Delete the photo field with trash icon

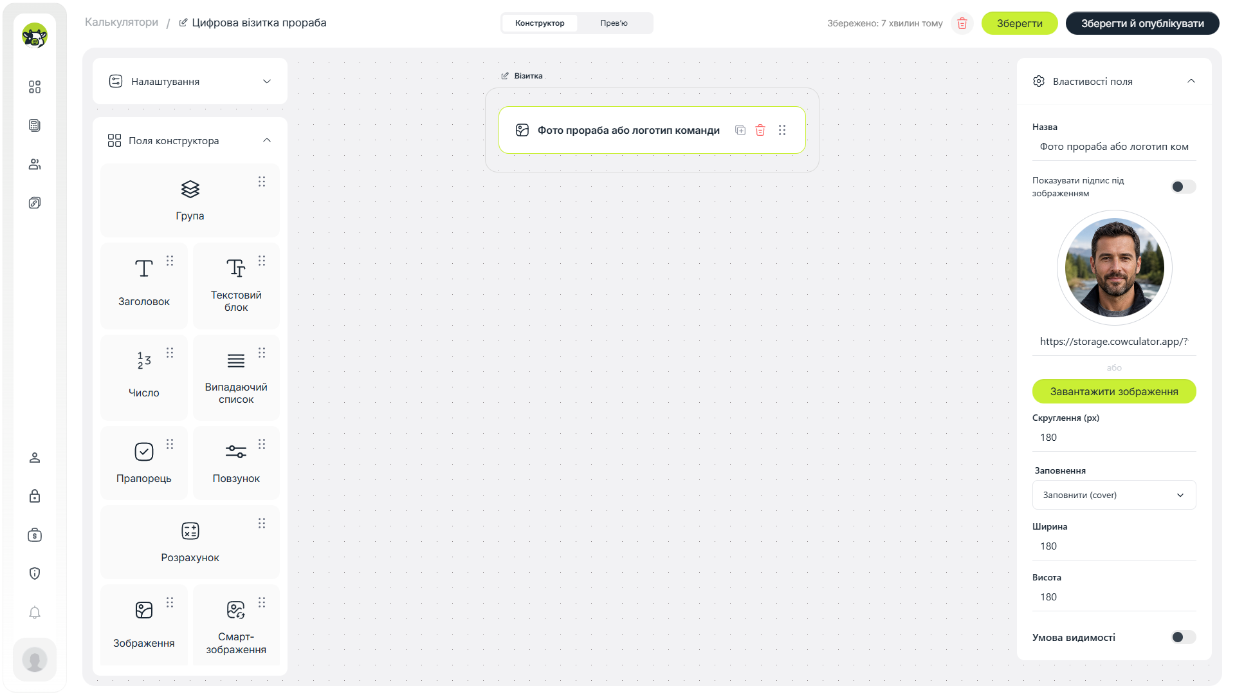[760, 130]
